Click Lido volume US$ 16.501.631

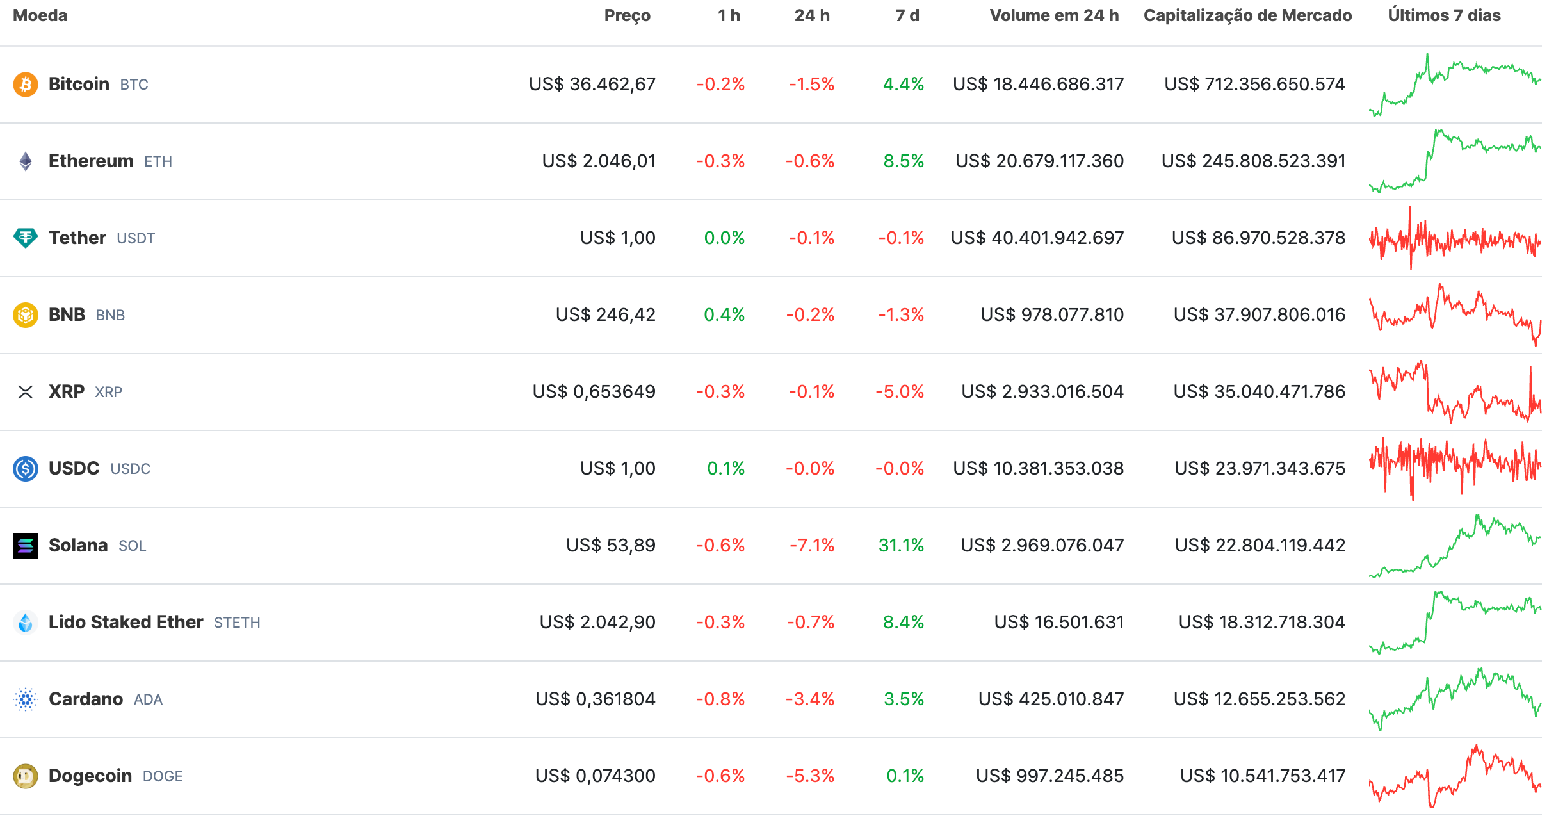[1059, 623]
